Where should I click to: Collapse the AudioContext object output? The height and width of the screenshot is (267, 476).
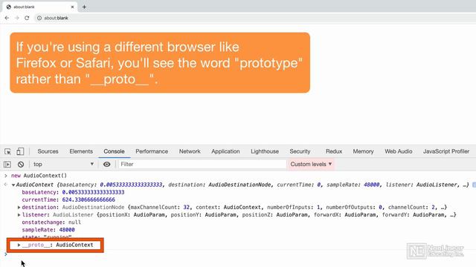point(13,185)
